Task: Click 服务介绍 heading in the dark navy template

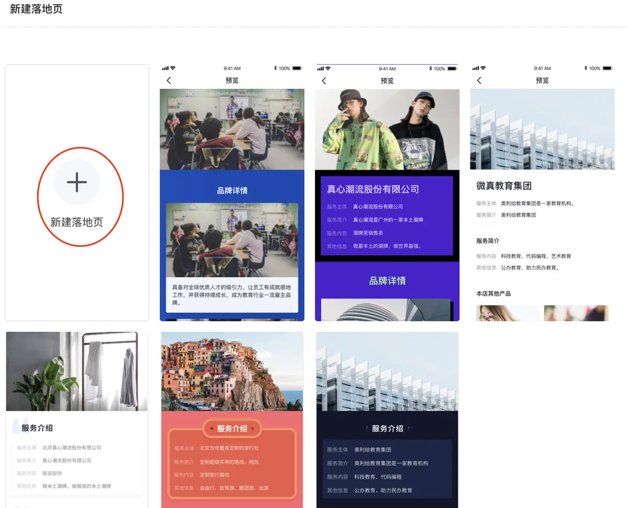Action: pyautogui.click(x=387, y=428)
